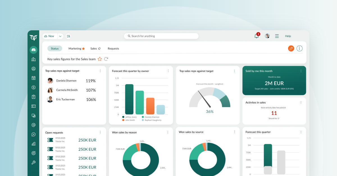This screenshot has height=176, width=337.
Task: Open the Deals dollar icon in the sidebar
Action: point(33,87)
